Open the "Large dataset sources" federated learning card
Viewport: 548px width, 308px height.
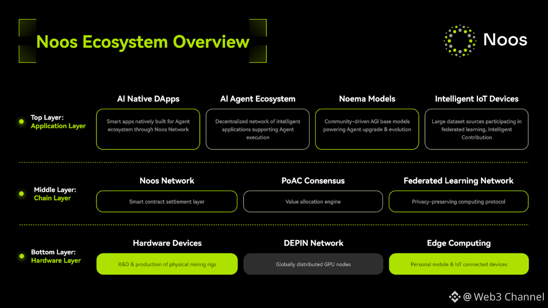476,129
